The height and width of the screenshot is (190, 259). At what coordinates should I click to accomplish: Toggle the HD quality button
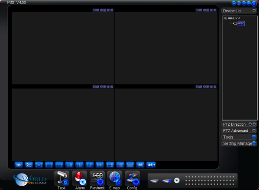(19, 165)
